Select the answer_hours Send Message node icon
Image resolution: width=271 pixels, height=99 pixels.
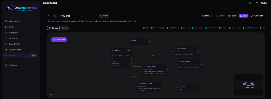176,48
